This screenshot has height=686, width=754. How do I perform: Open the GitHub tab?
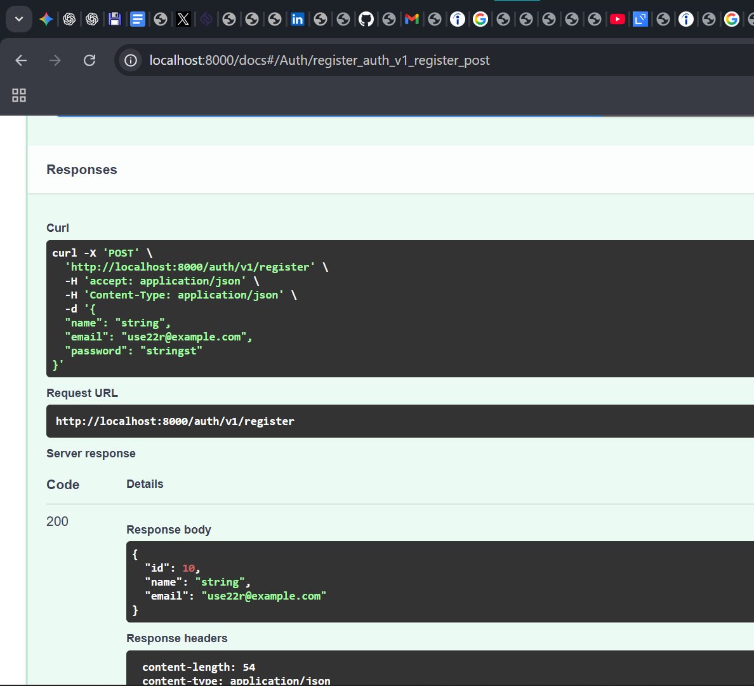[x=366, y=19]
